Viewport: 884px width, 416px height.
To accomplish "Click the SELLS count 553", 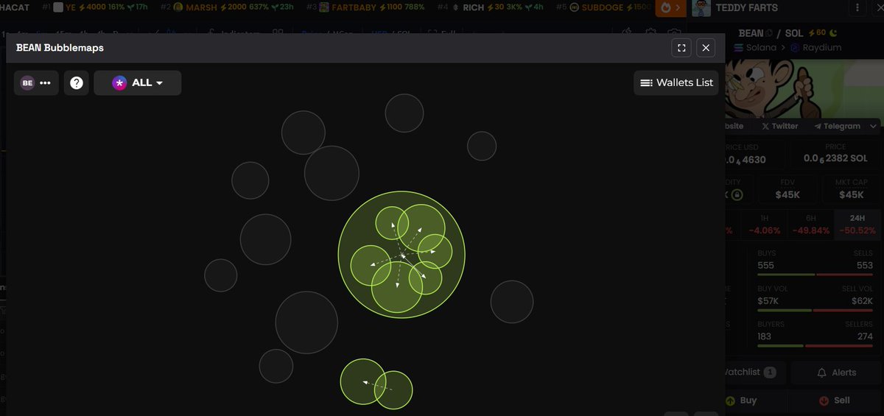I will pyautogui.click(x=864, y=265).
